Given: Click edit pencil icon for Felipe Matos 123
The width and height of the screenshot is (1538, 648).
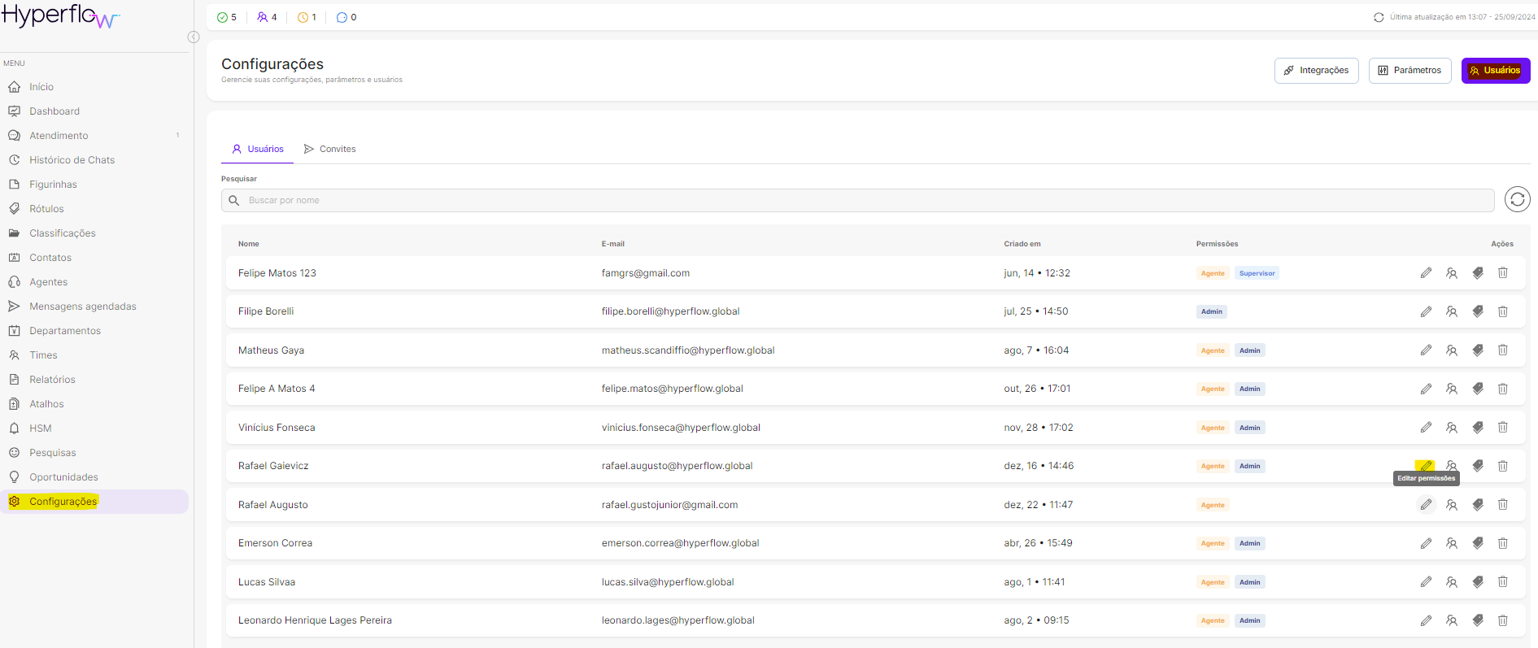Looking at the screenshot, I should (1426, 273).
